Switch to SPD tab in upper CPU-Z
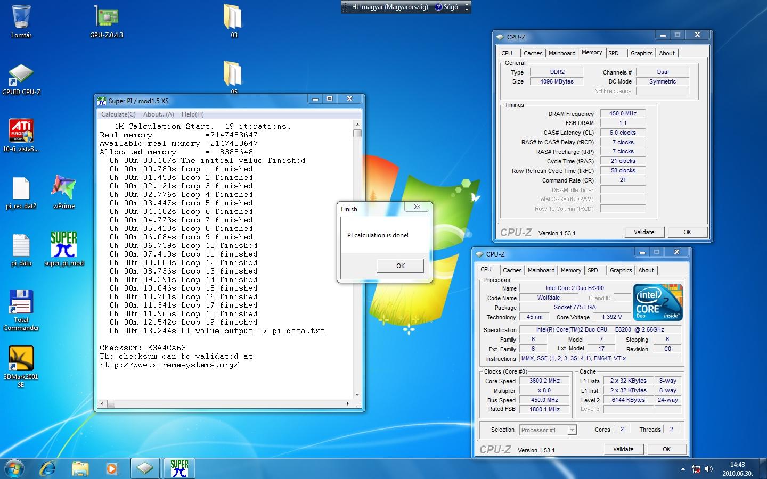 pyautogui.click(x=614, y=53)
